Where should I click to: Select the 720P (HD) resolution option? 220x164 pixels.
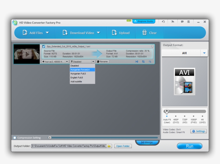tap(185, 116)
